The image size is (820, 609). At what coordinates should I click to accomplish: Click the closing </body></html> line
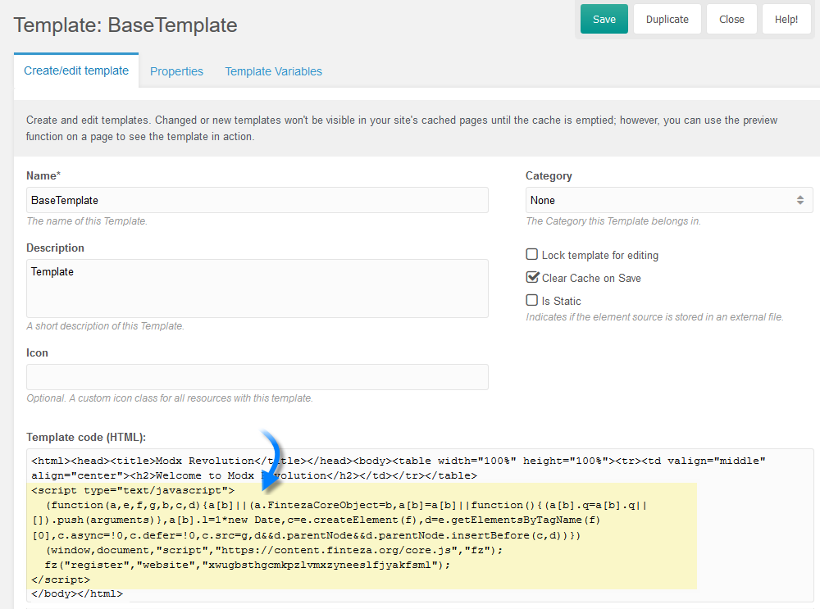coord(77,593)
